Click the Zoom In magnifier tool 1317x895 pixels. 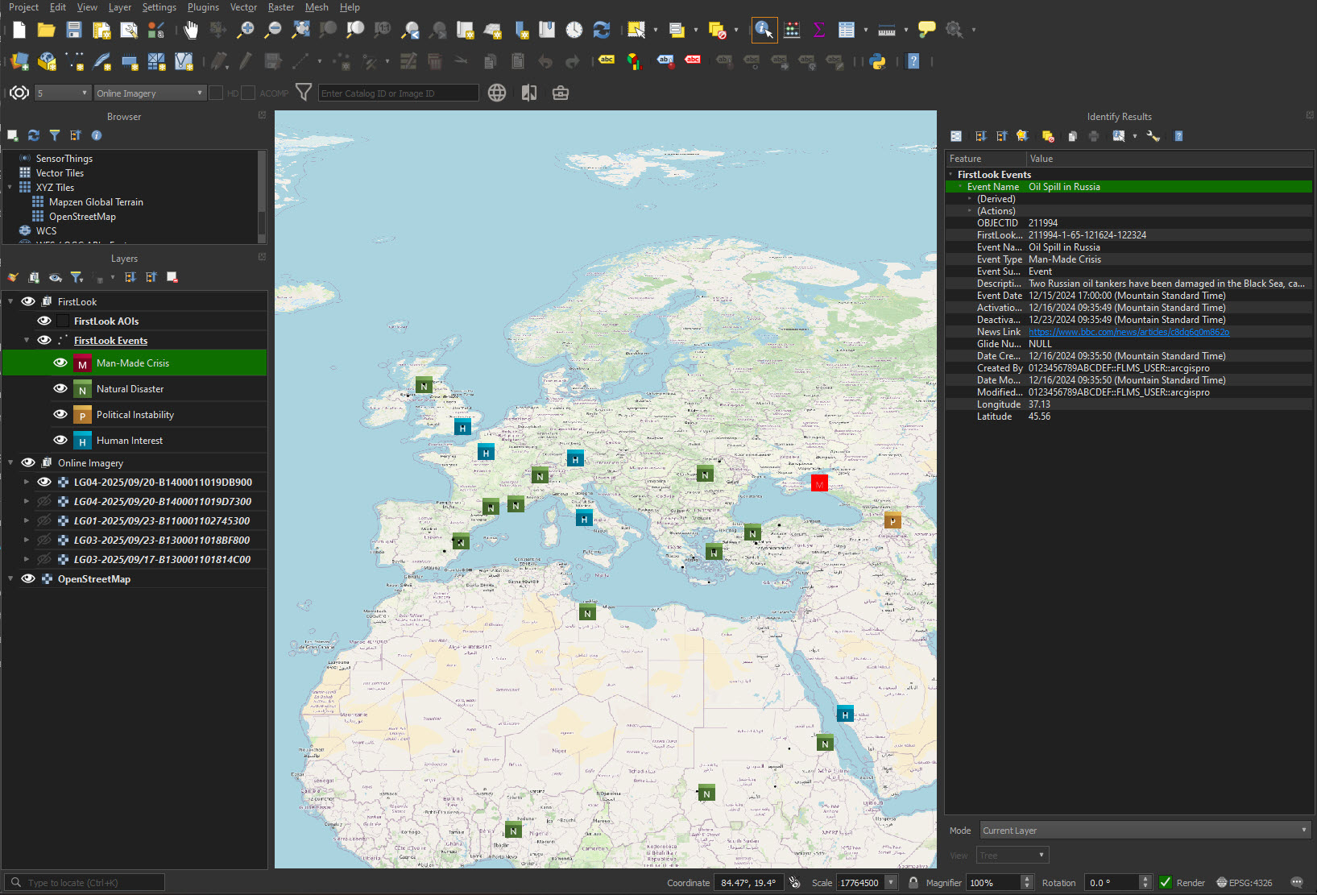246,31
